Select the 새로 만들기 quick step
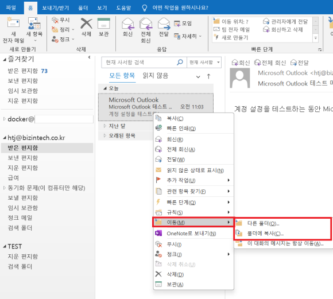This screenshot has width=333, height=299. (x=231, y=37)
